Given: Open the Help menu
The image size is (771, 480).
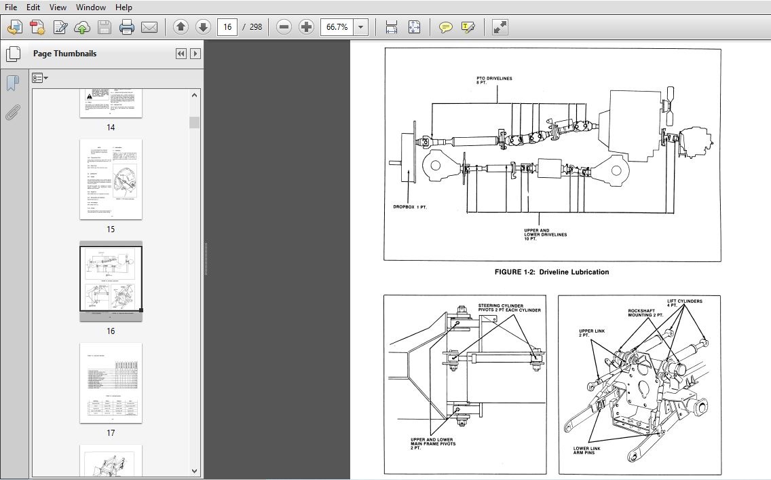Looking at the screenshot, I should tap(124, 7).
